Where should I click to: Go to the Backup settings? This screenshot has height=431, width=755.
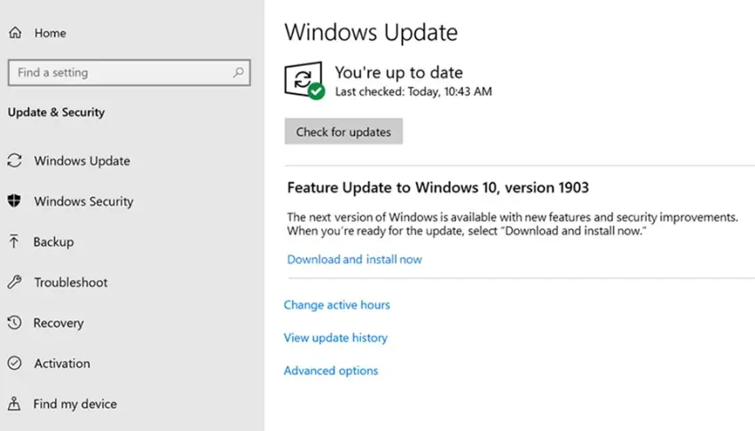[53, 241]
